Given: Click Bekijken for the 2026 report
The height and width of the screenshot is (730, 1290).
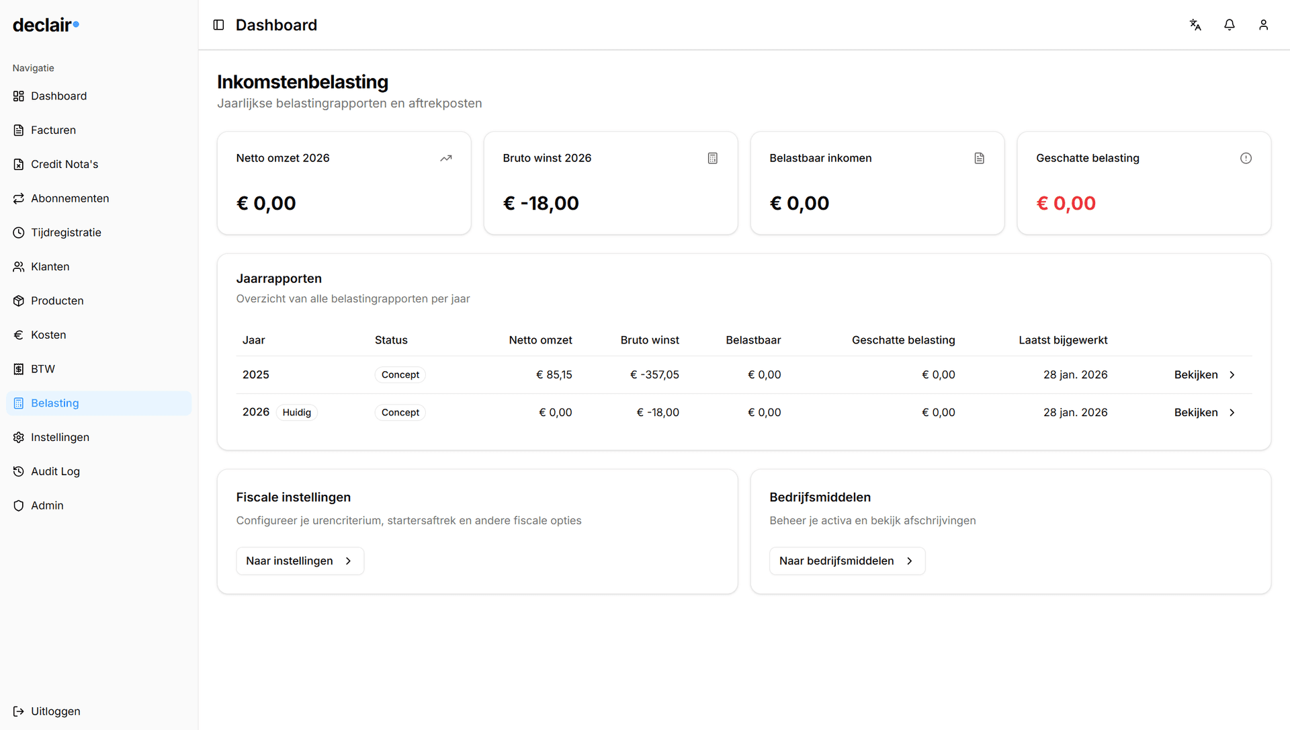Looking at the screenshot, I should click(x=1205, y=413).
